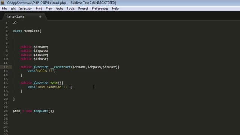Click '$dbuser' parameter in constructor
The height and width of the screenshot is (135, 240).
point(109,67)
